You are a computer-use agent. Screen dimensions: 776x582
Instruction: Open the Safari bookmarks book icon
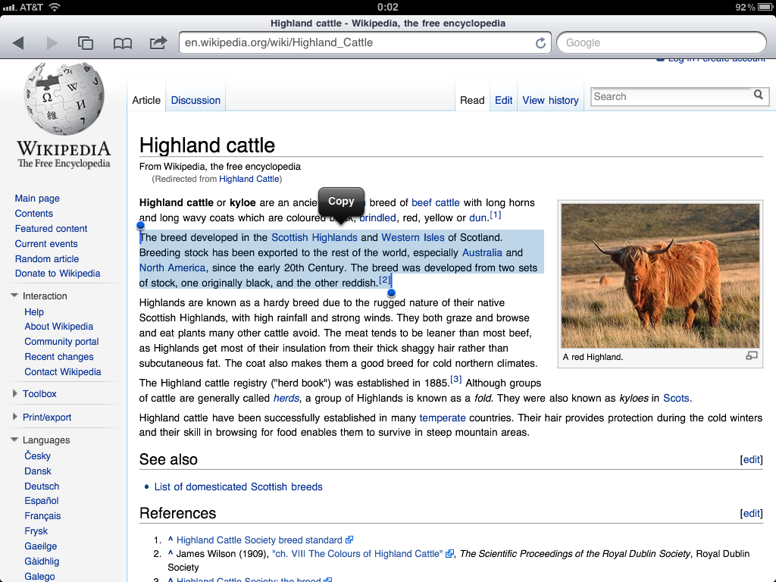click(122, 43)
